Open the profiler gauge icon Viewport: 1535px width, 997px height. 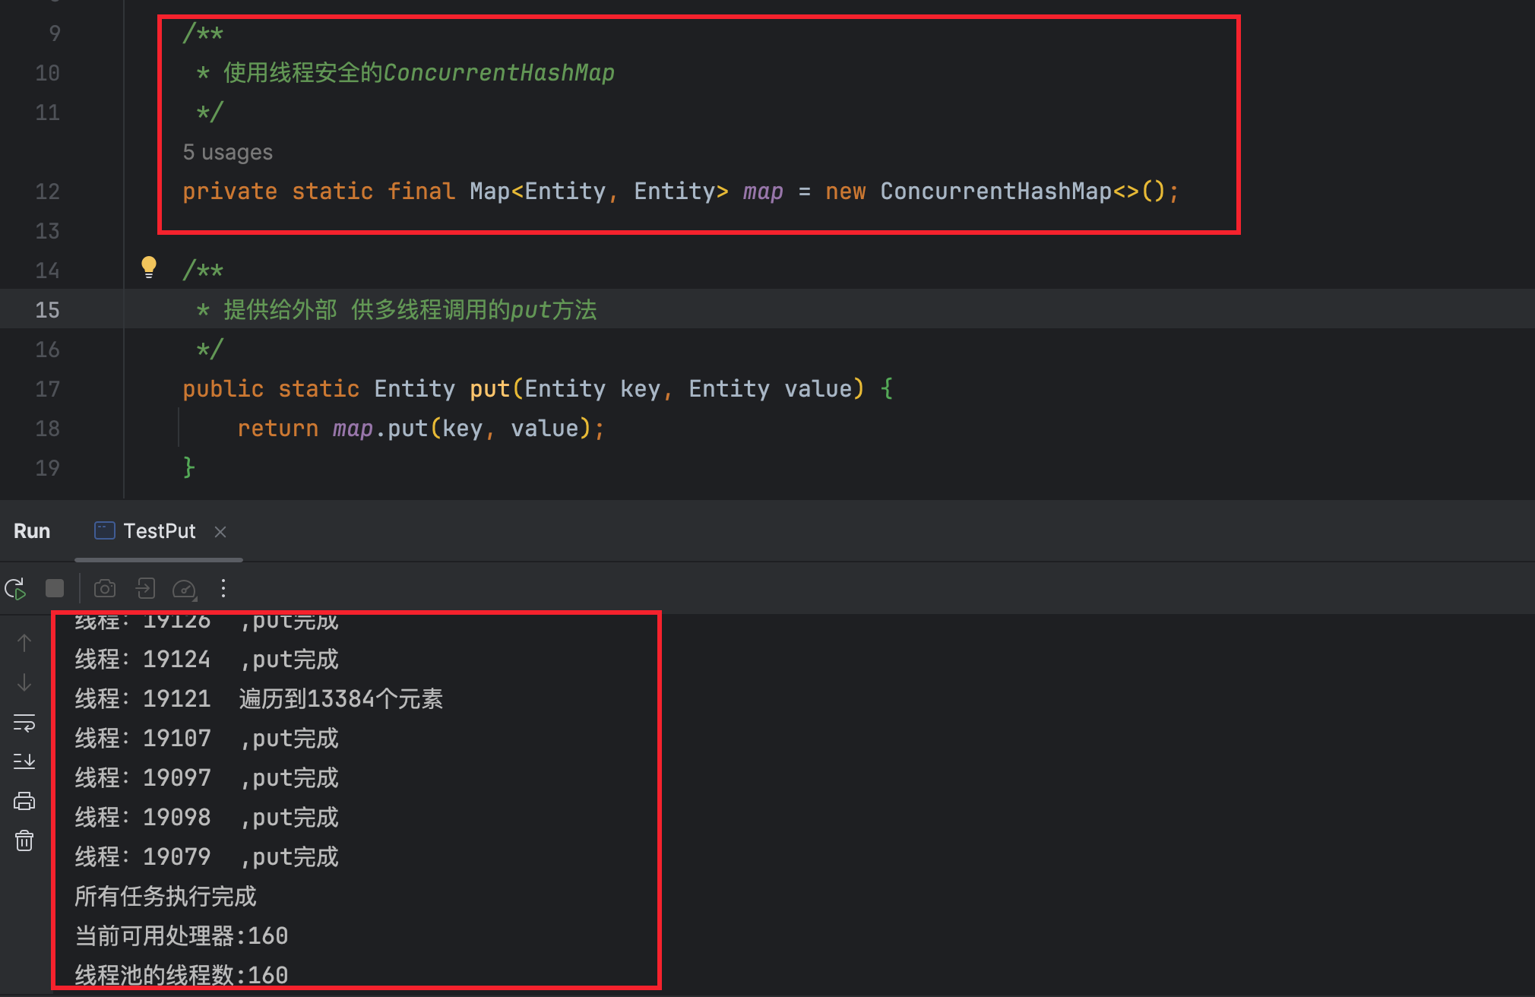coord(185,588)
